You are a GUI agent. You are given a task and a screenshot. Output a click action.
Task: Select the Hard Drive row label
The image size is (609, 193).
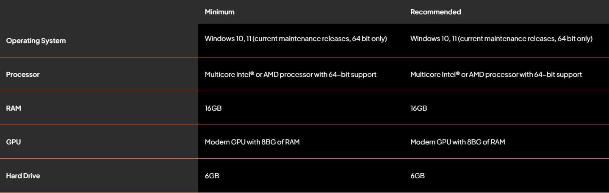[23, 176]
